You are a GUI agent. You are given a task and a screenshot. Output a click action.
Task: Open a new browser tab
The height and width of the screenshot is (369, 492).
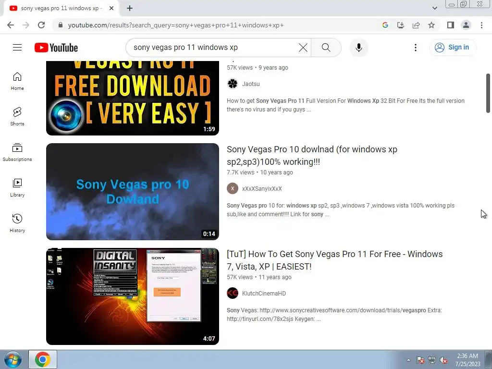(x=130, y=9)
